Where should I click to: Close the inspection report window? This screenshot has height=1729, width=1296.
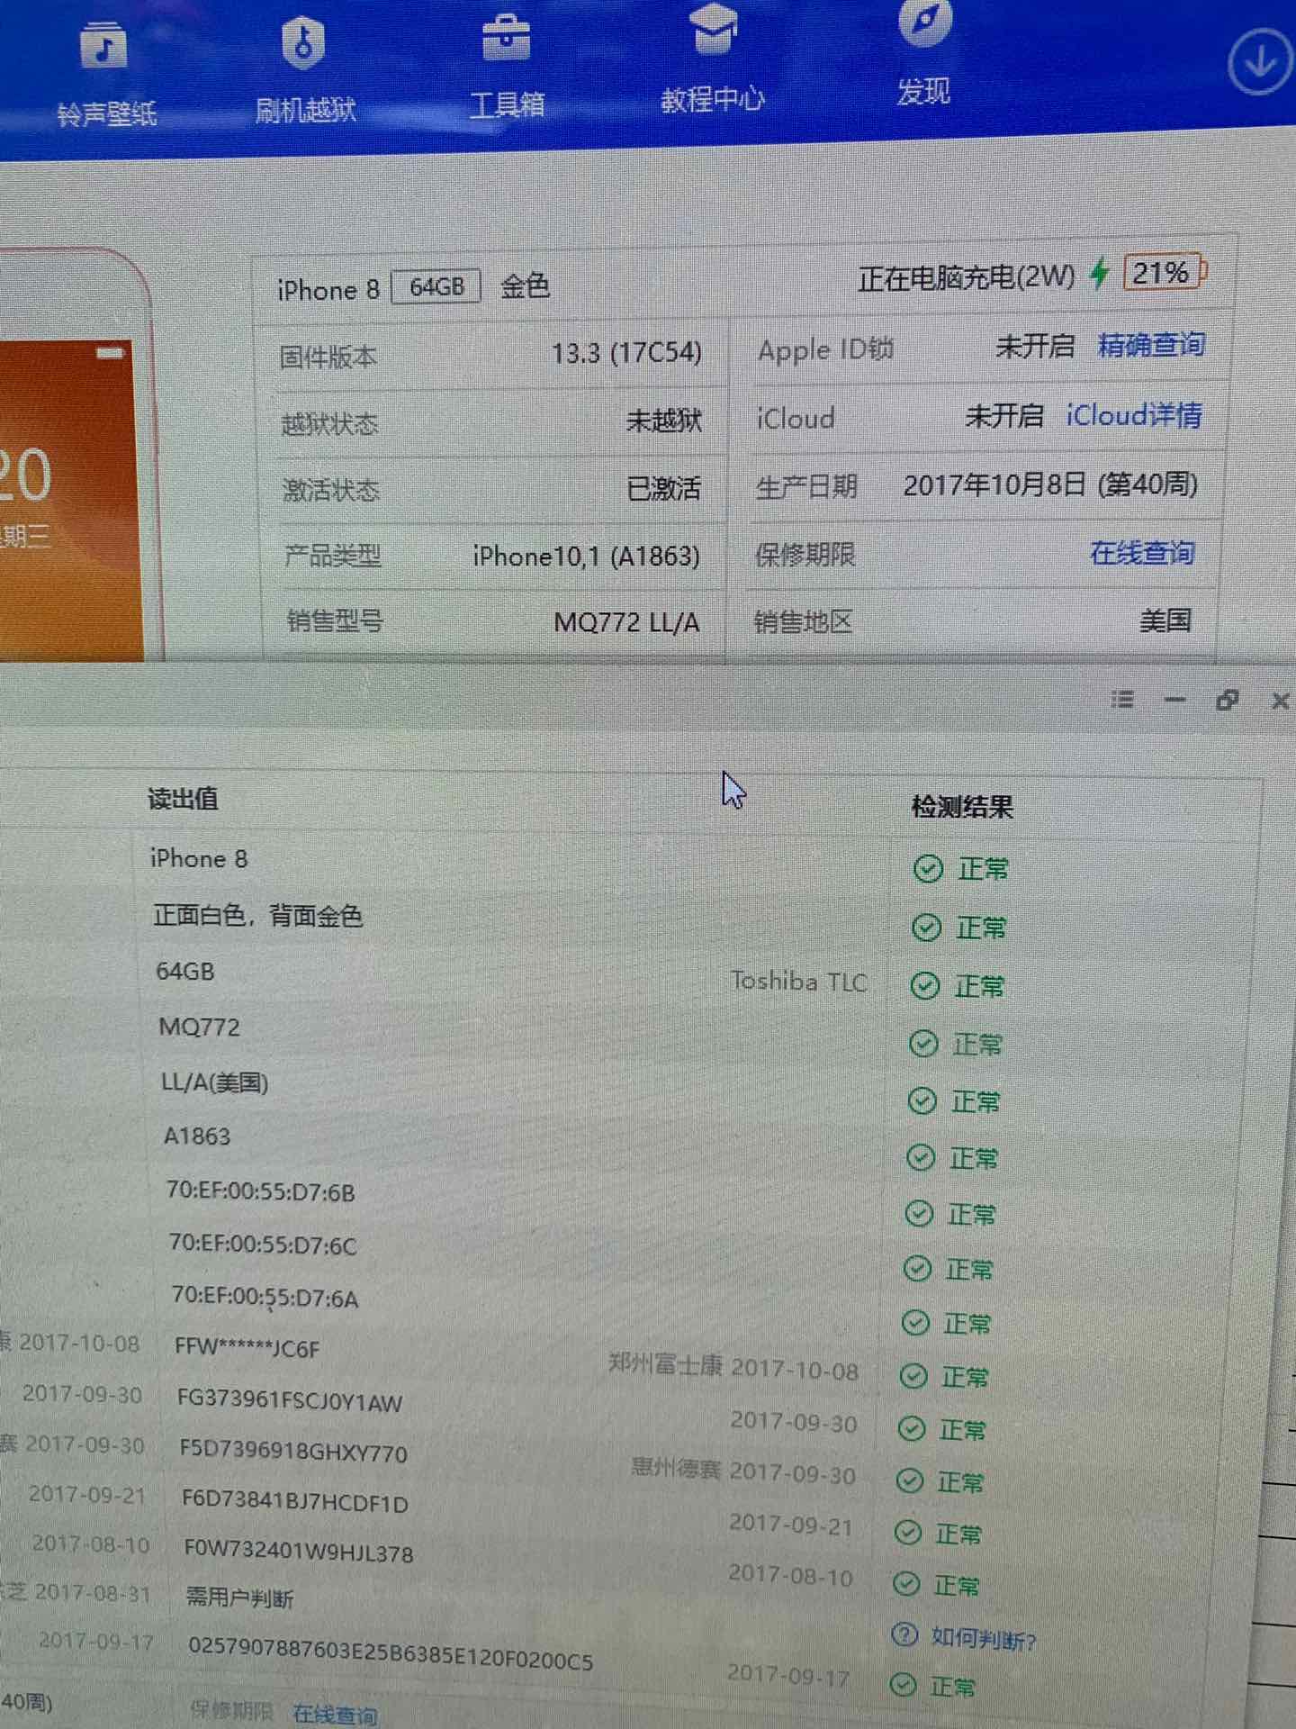tap(1280, 701)
